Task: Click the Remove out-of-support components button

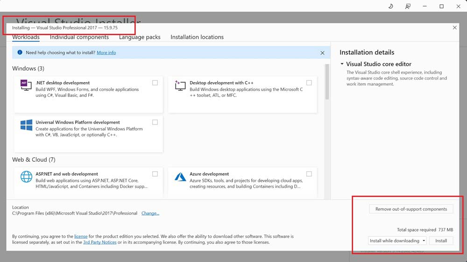Action: point(411,209)
